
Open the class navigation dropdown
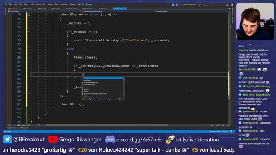click(x=118, y=11)
